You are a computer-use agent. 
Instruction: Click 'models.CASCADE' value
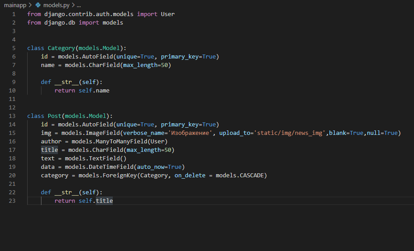point(240,176)
